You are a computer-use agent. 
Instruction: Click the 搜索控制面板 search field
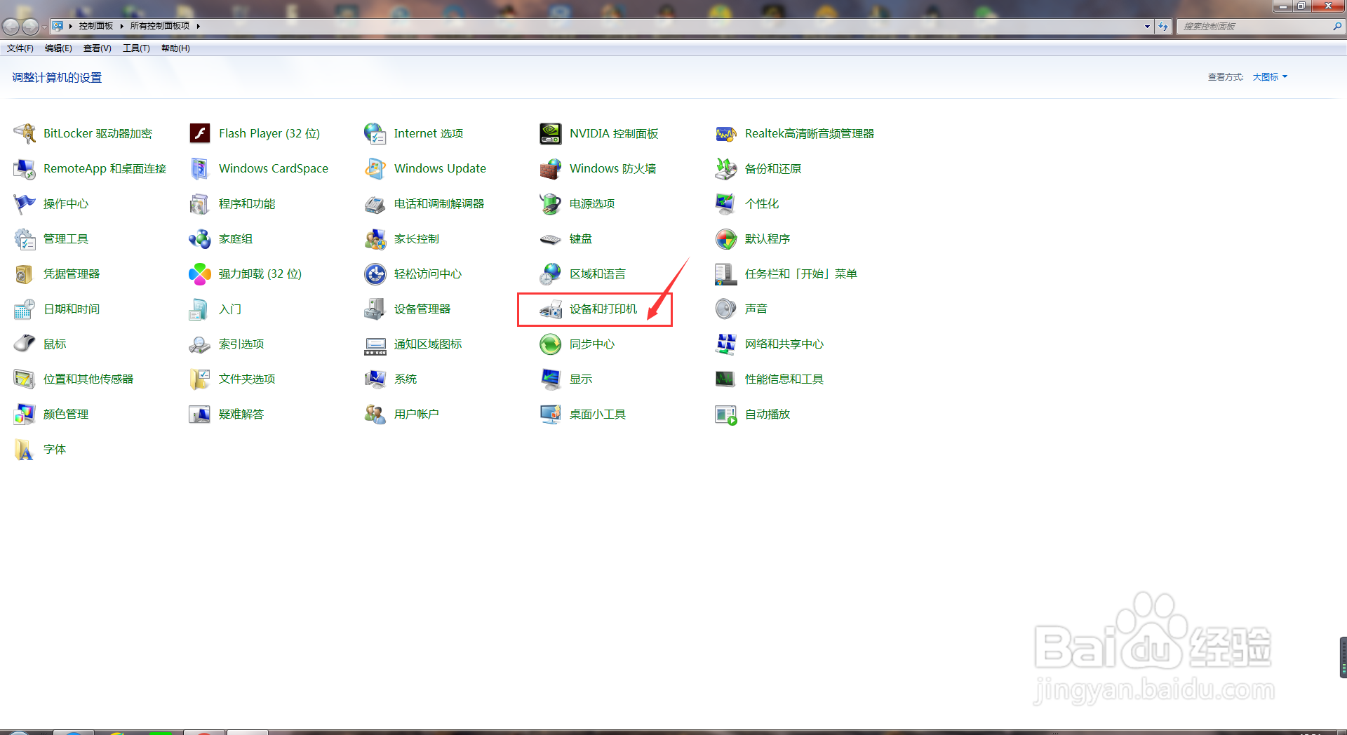tap(1253, 26)
